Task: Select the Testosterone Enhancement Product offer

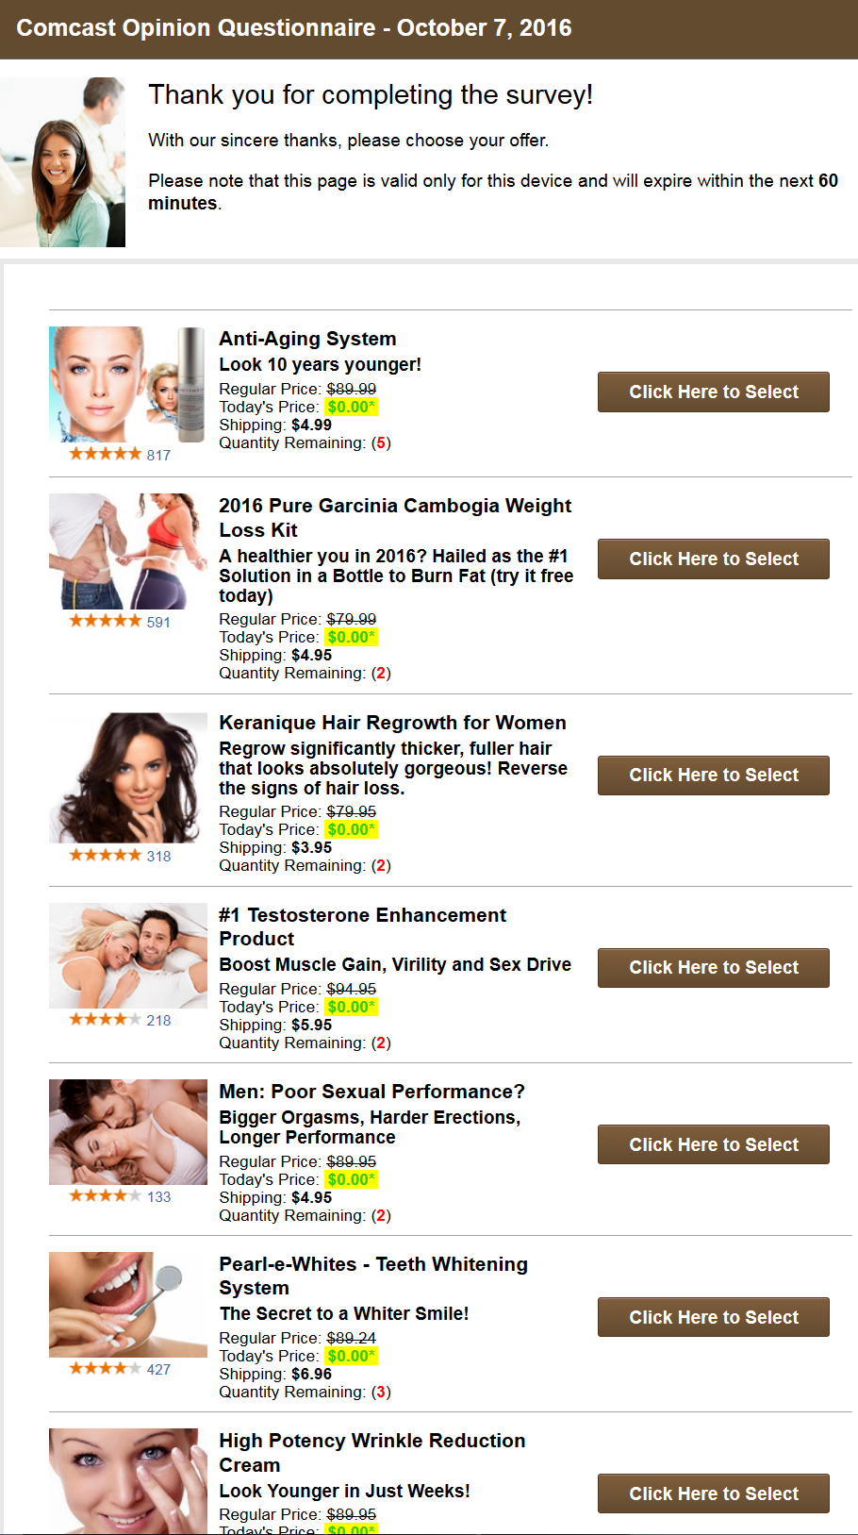Action: [x=714, y=967]
